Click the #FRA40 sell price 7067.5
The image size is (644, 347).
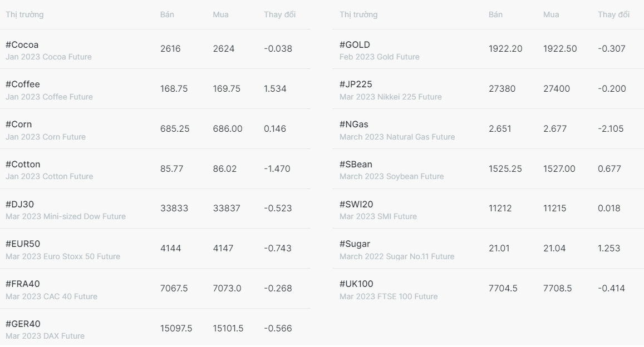[x=174, y=289]
